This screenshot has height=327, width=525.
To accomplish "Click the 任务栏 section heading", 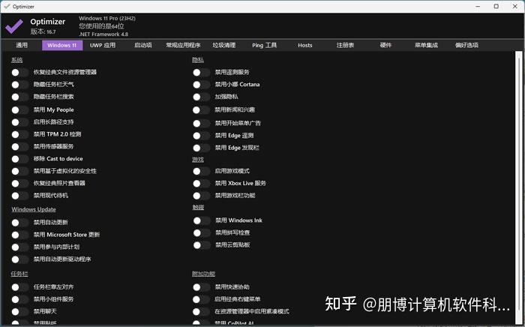I will pos(19,274).
